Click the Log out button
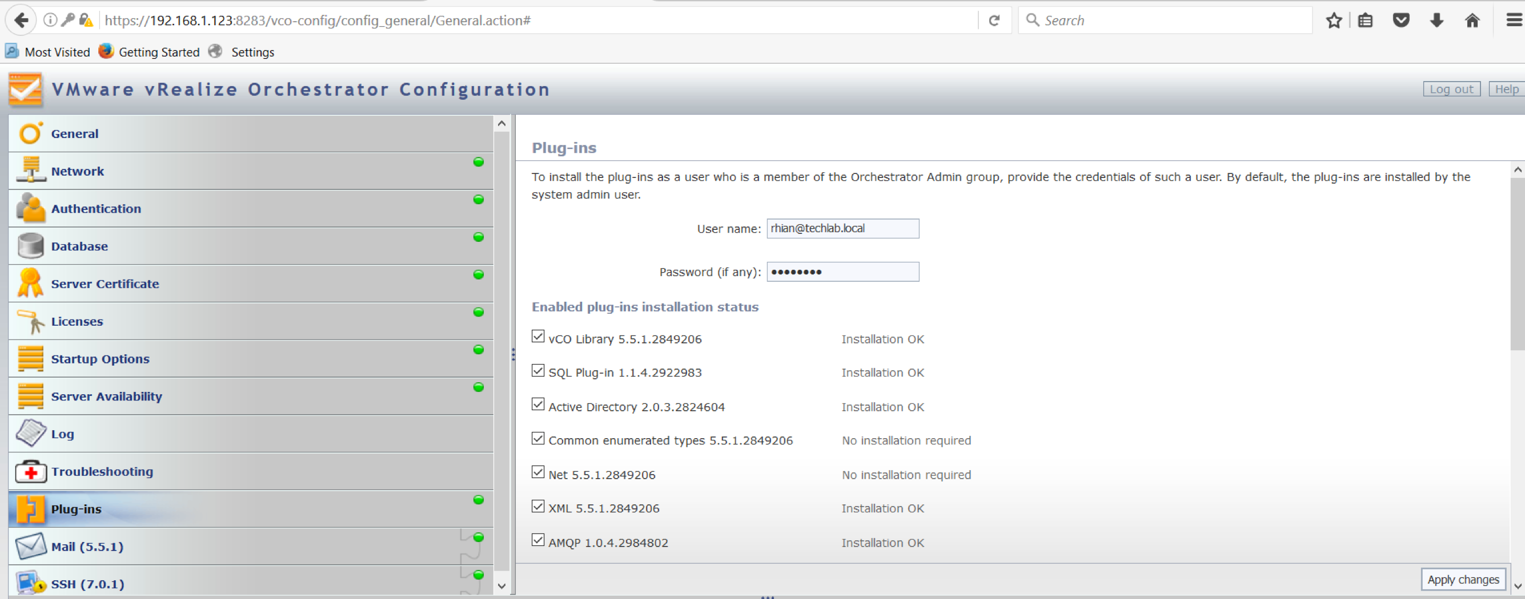1525x599 pixels. [1451, 90]
